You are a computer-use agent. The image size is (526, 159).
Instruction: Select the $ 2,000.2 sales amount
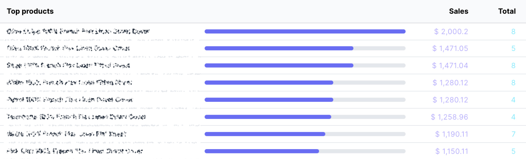pos(451,32)
